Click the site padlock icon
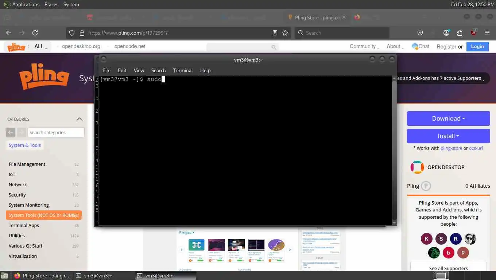 pyautogui.click(x=82, y=33)
